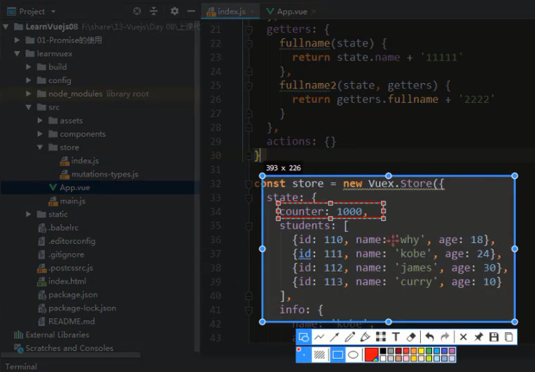Expand the config folder
The image size is (535, 372).
29,80
